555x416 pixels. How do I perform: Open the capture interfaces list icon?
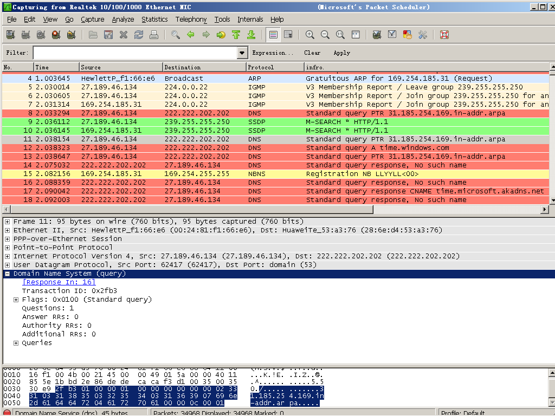pyautogui.click(x=11, y=35)
